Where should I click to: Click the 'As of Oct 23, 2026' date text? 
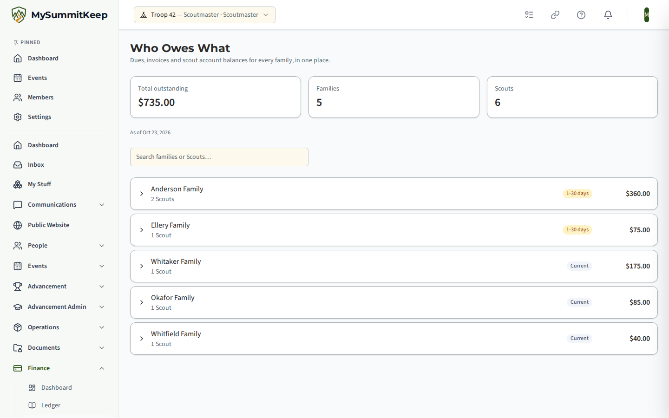[150, 132]
